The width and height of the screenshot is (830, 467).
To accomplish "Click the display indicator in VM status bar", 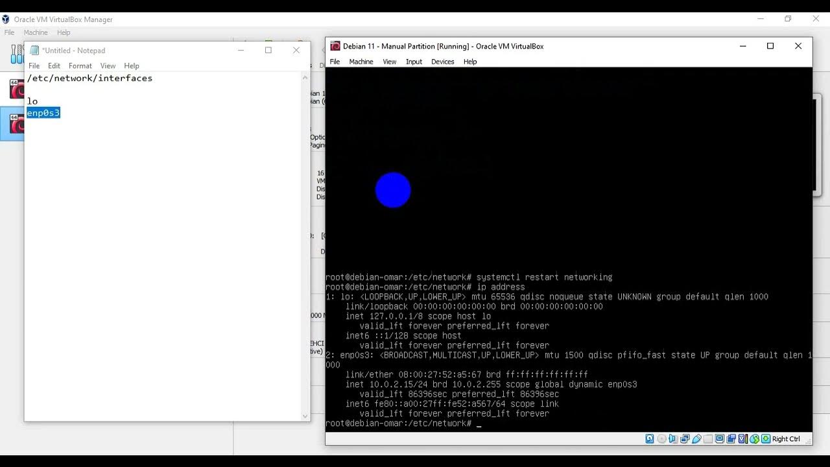I will click(x=720, y=439).
